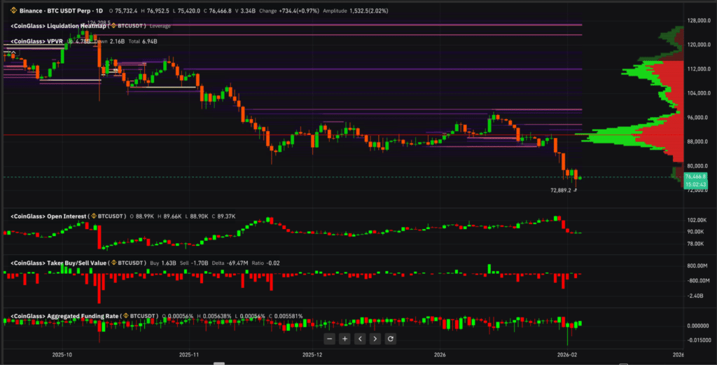The image size is (717, 365).
Task: Click the Binance logo in the chart title
Action: click(13, 11)
